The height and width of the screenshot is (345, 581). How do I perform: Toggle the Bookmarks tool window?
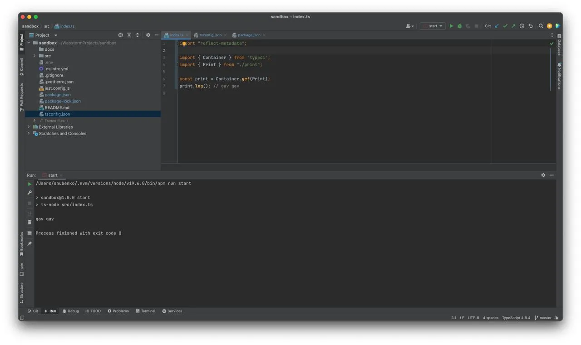click(21, 244)
